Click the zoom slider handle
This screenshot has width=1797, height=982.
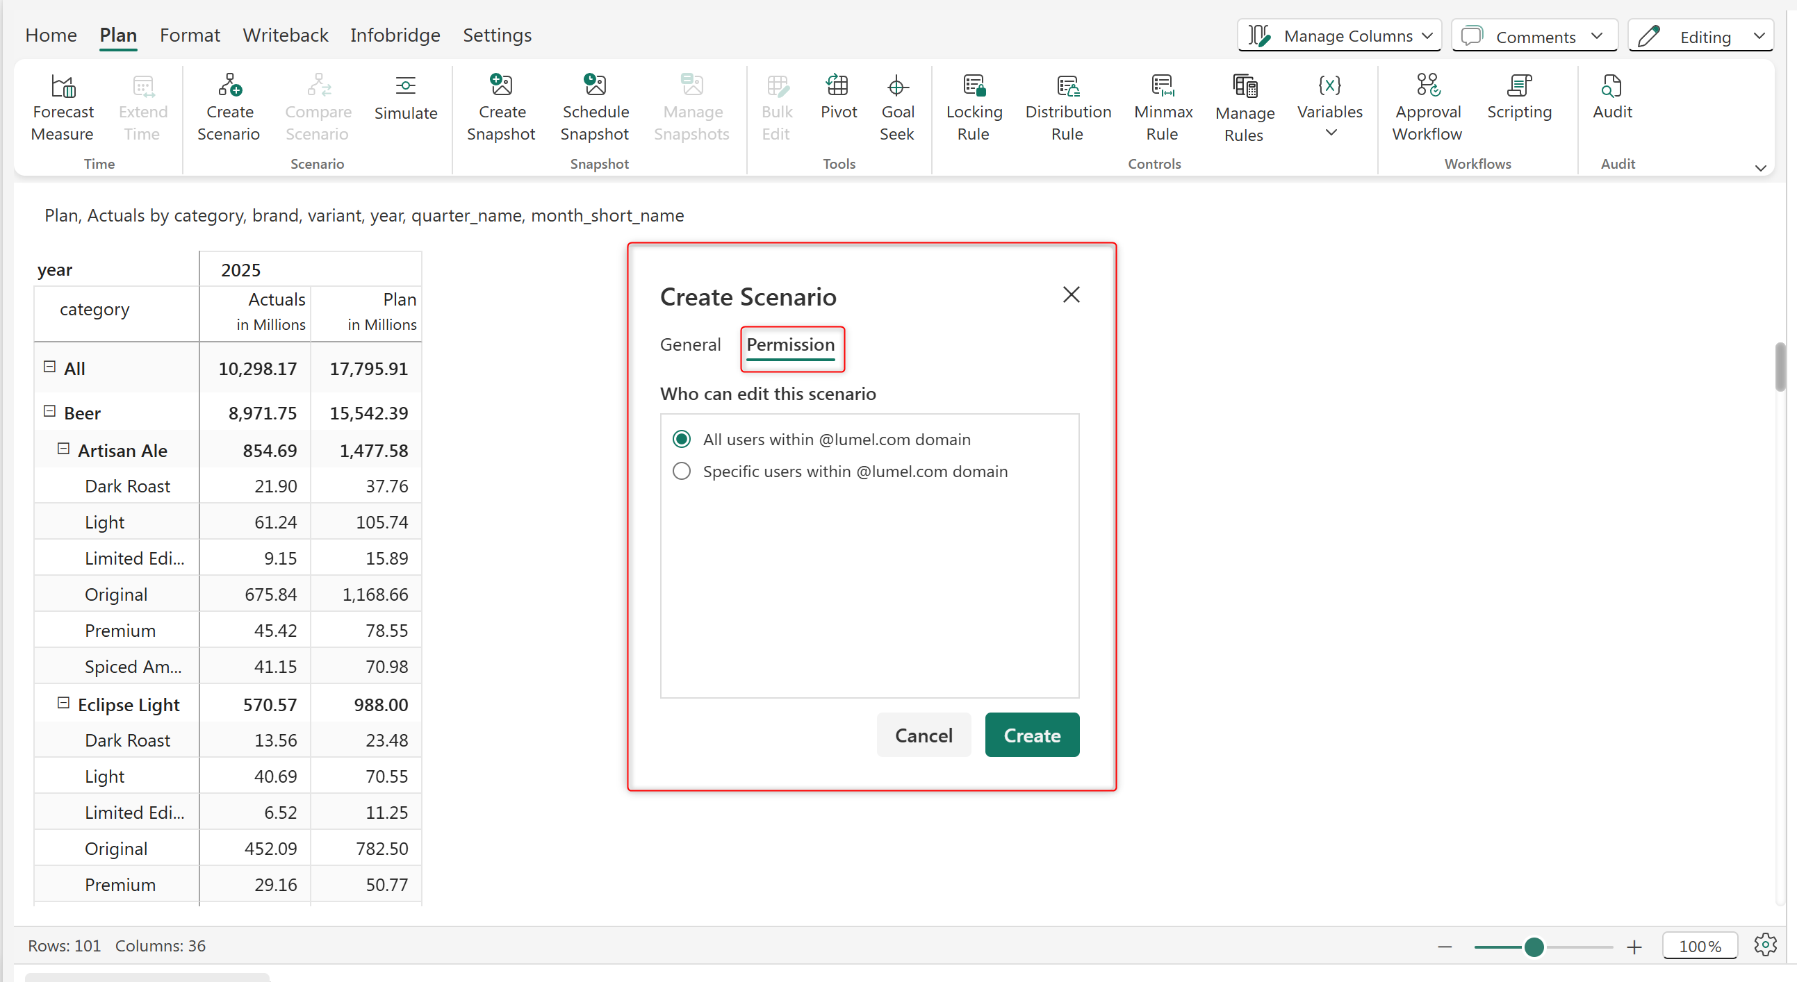[x=1534, y=947]
